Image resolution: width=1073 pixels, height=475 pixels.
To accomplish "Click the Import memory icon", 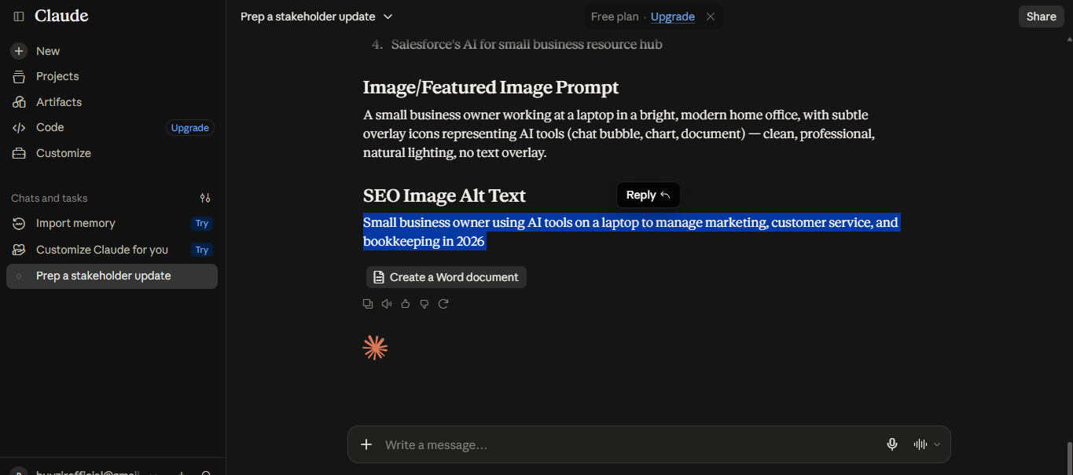I will (x=19, y=224).
